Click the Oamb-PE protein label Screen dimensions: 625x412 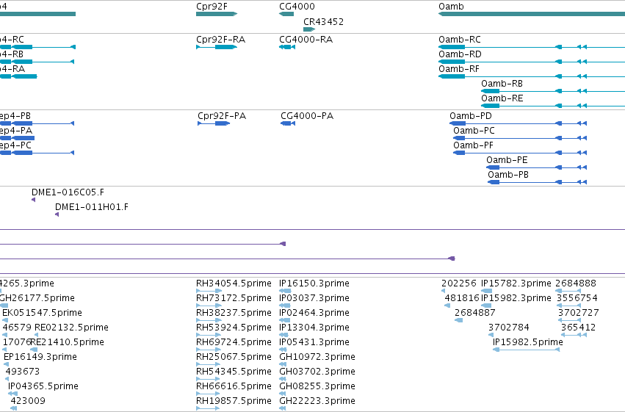[x=507, y=160]
